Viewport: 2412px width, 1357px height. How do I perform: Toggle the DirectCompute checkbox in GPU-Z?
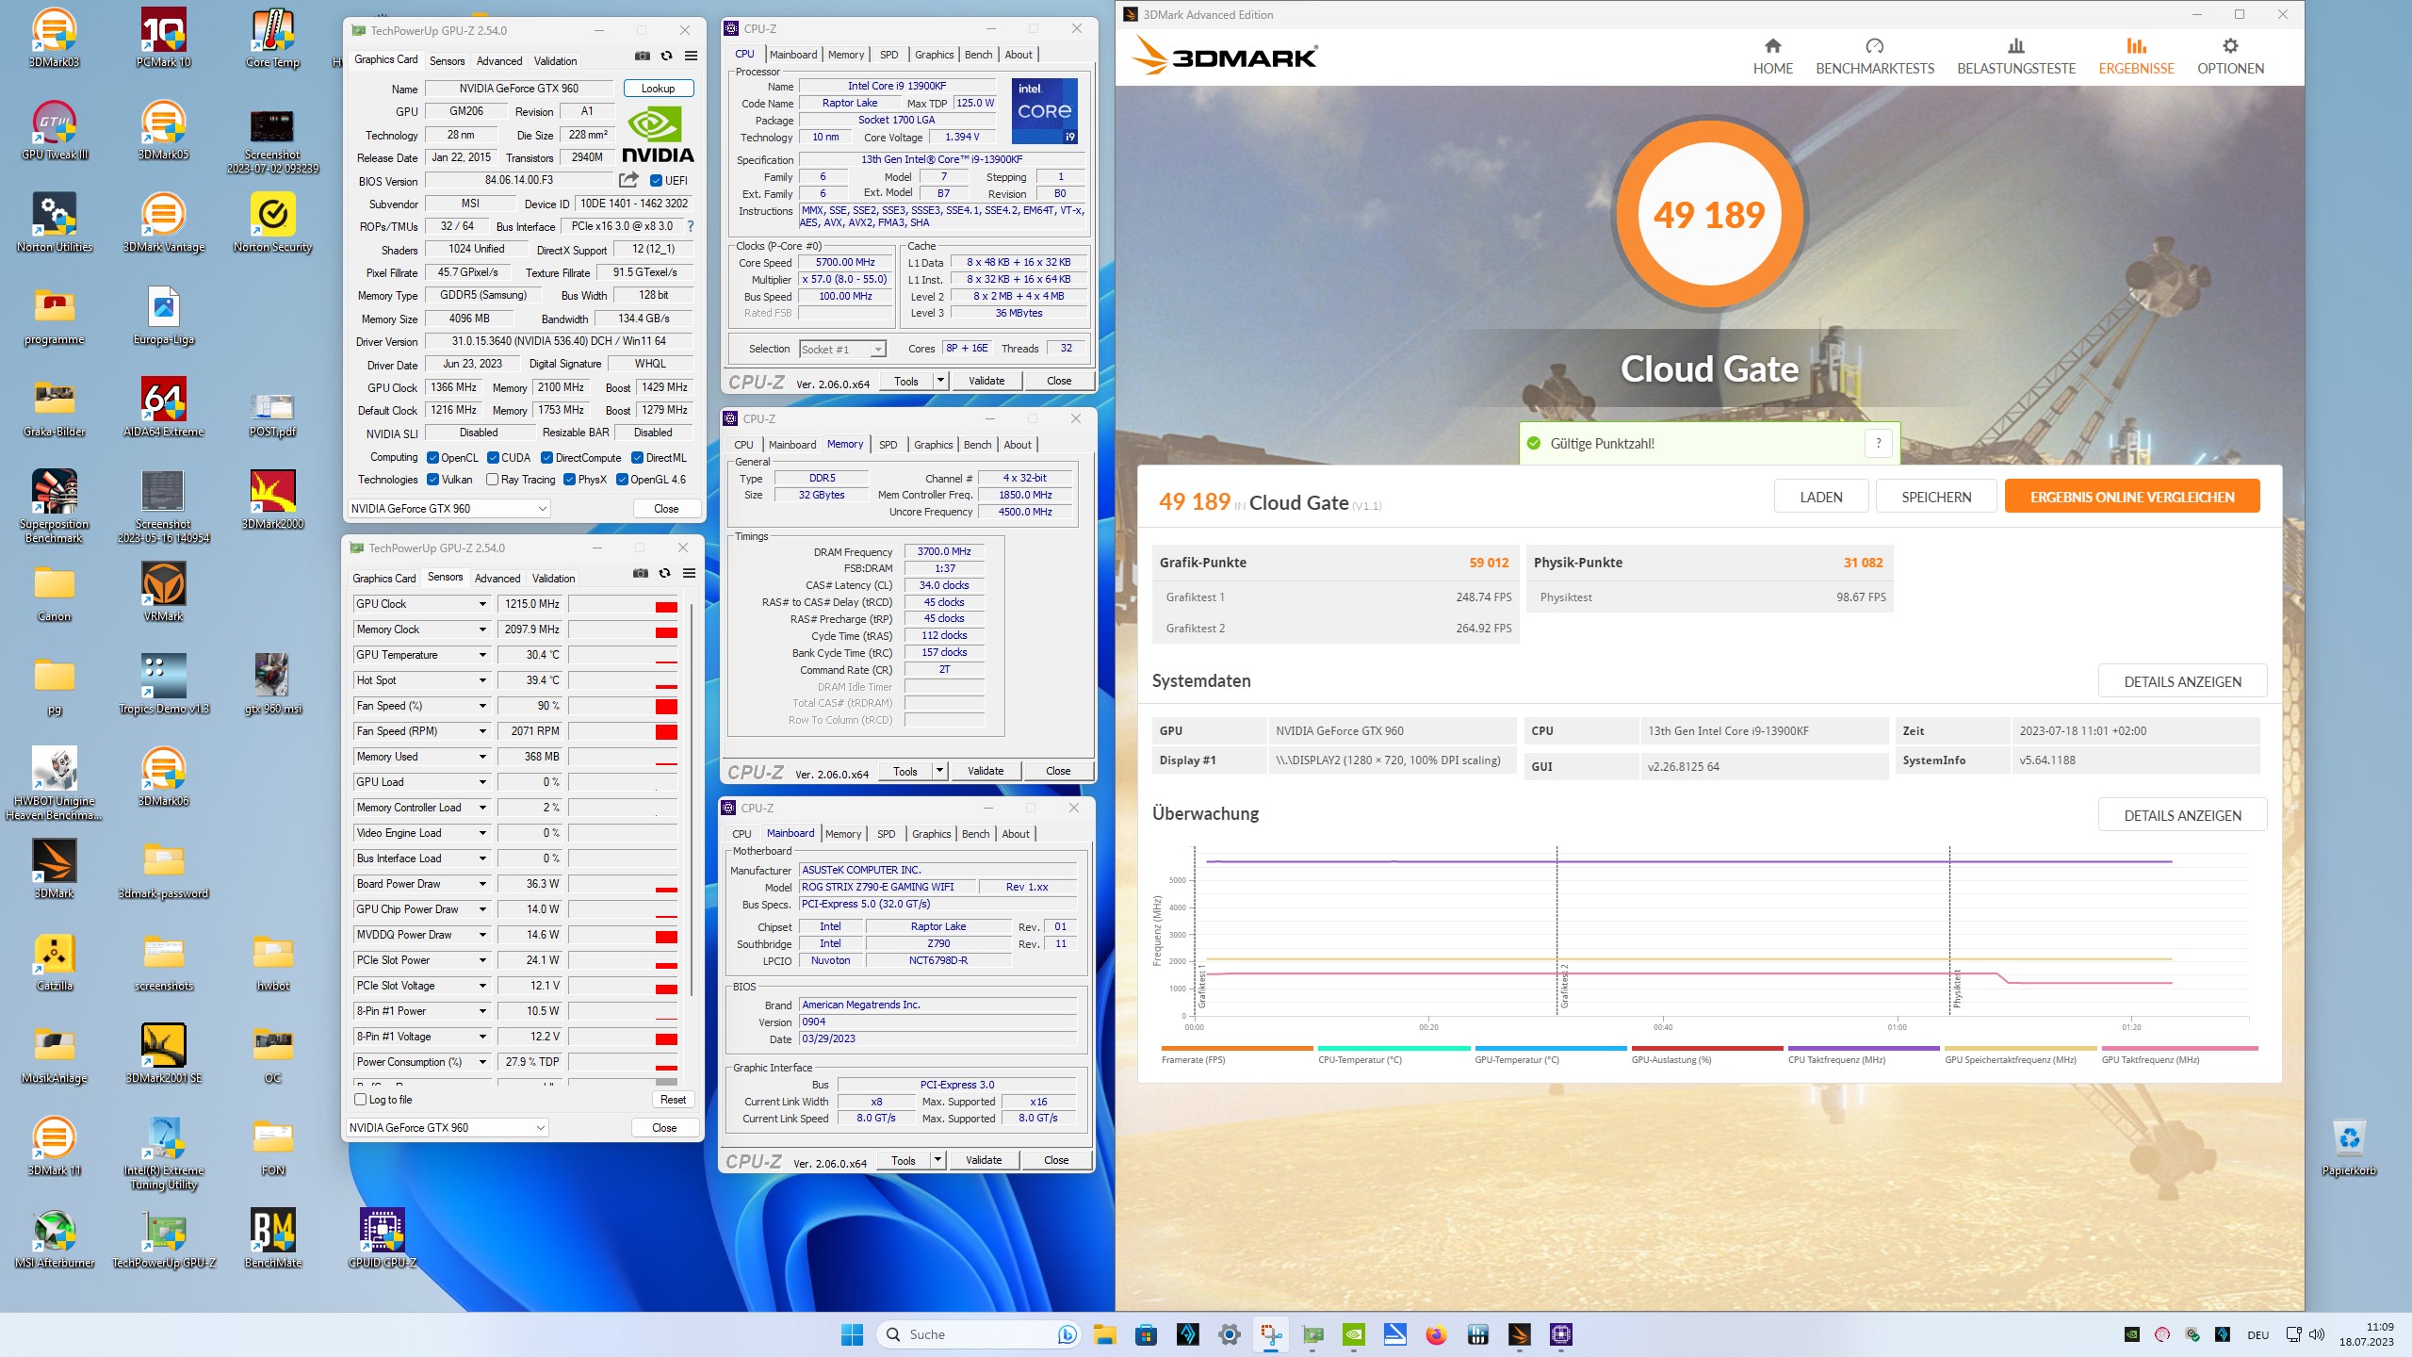point(546,458)
